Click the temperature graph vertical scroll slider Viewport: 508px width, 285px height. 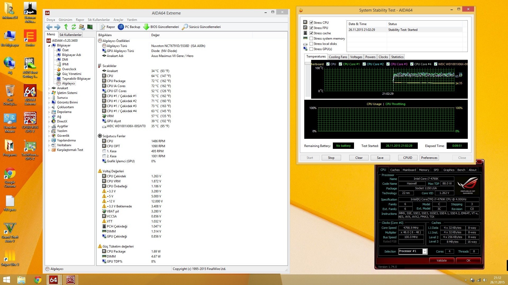tap(308, 63)
